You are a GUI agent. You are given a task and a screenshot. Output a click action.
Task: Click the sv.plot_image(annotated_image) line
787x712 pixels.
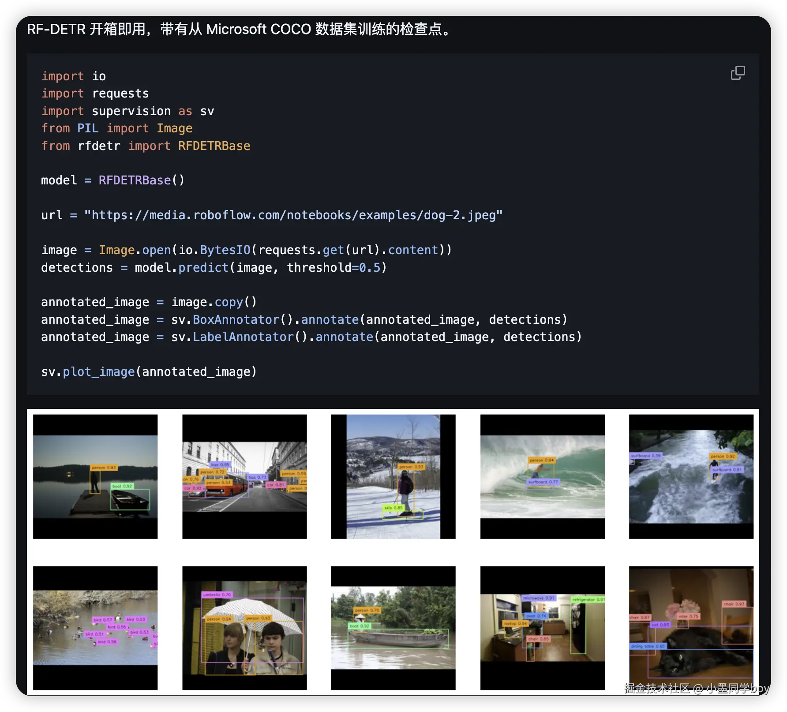coord(149,372)
